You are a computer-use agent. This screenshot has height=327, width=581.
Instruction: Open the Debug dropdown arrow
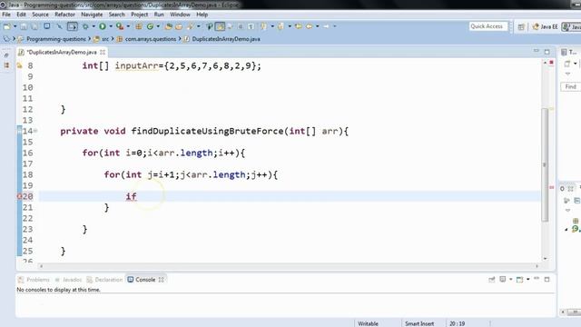[94, 26]
